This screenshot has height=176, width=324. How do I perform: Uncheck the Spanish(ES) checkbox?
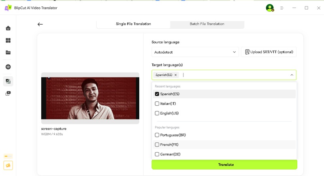pyautogui.click(x=157, y=94)
